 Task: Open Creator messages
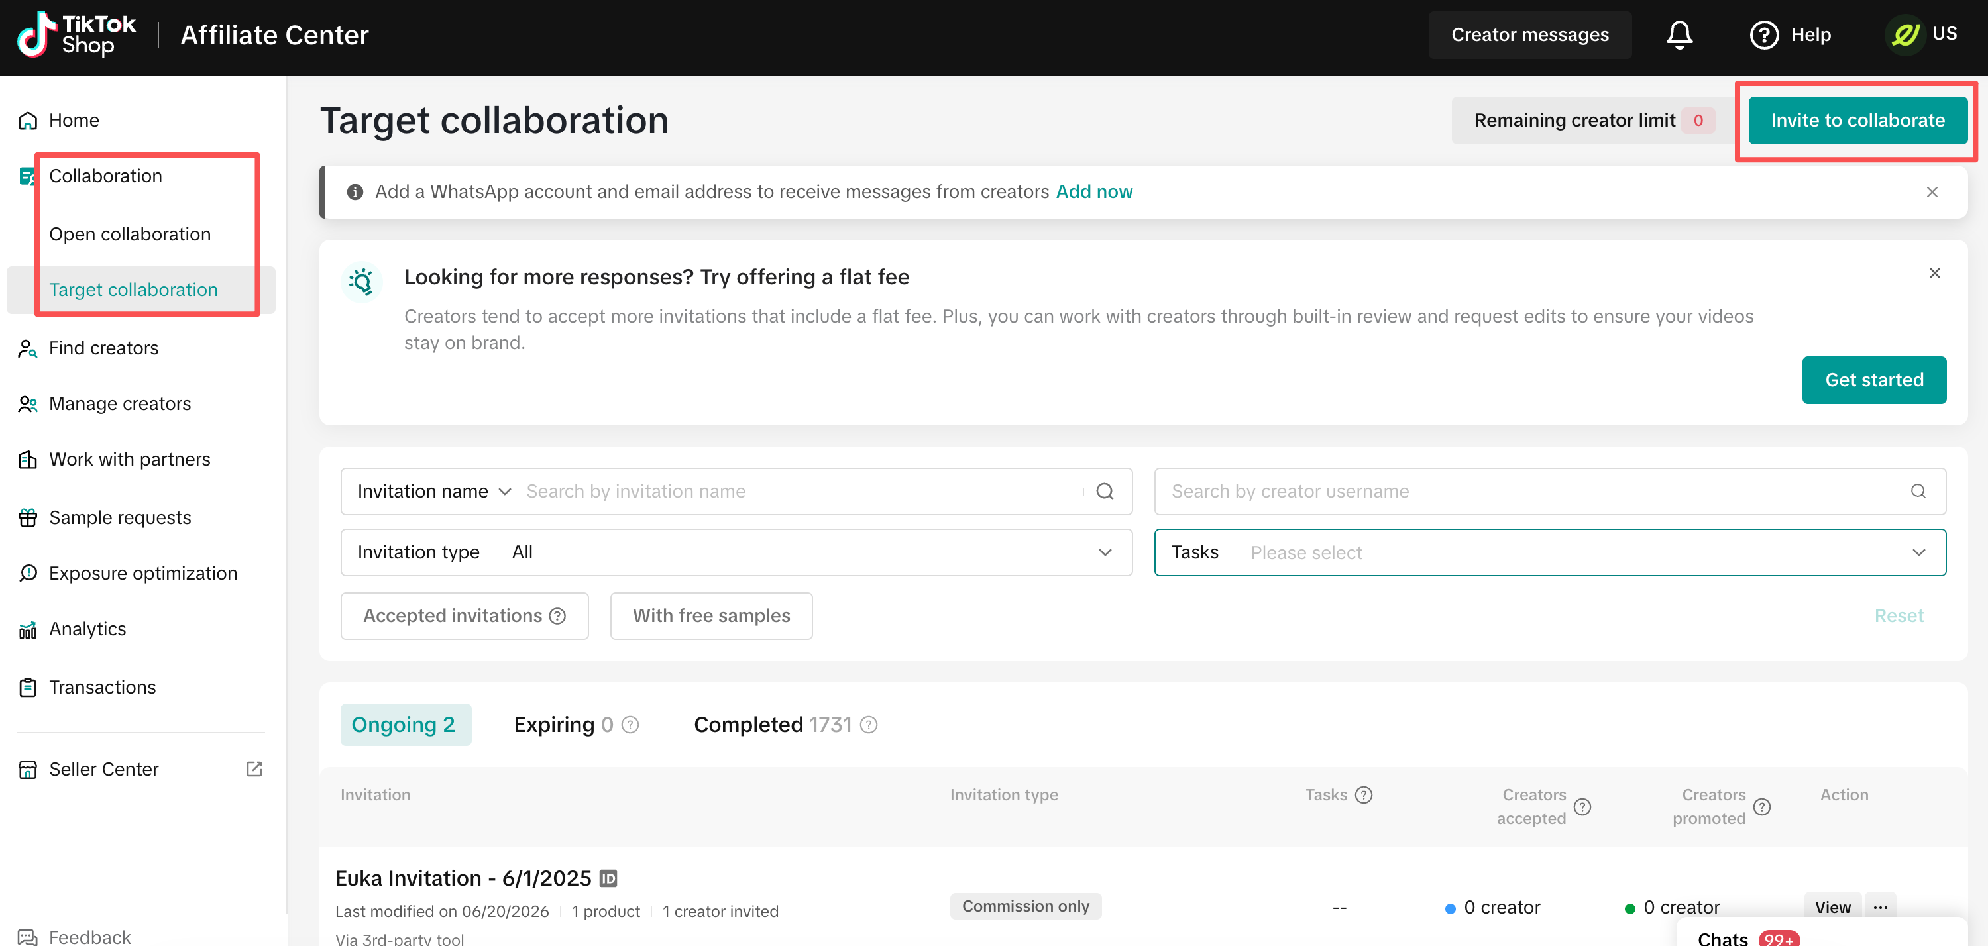[1529, 34]
